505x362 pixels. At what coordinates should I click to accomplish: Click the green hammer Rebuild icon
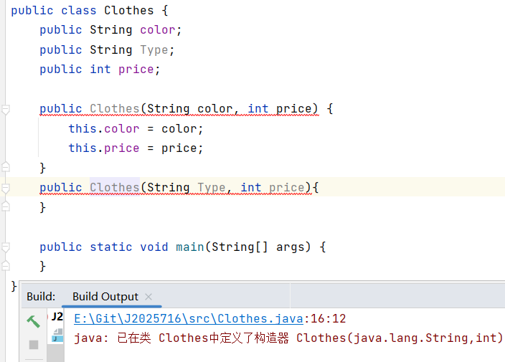[x=33, y=321]
